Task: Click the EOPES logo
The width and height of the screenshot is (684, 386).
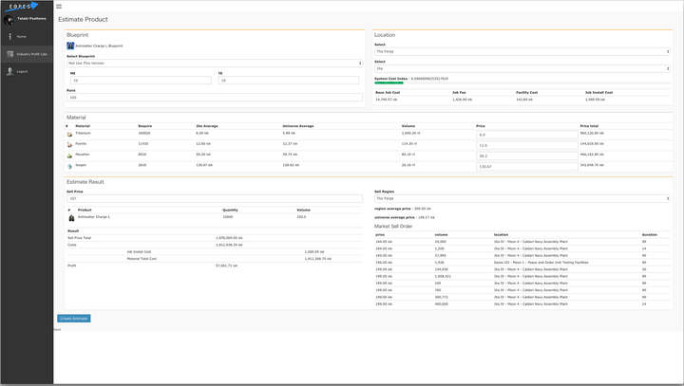Action: coord(20,6)
